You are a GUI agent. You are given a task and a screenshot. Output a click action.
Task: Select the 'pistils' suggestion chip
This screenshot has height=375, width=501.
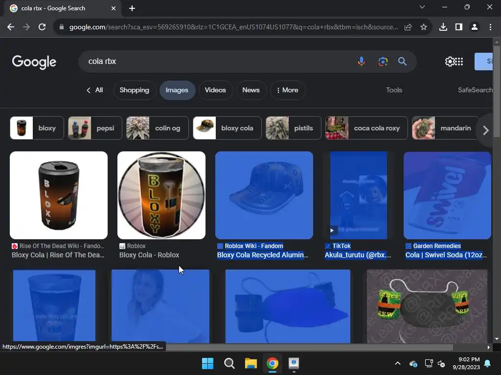click(x=294, y=128)
